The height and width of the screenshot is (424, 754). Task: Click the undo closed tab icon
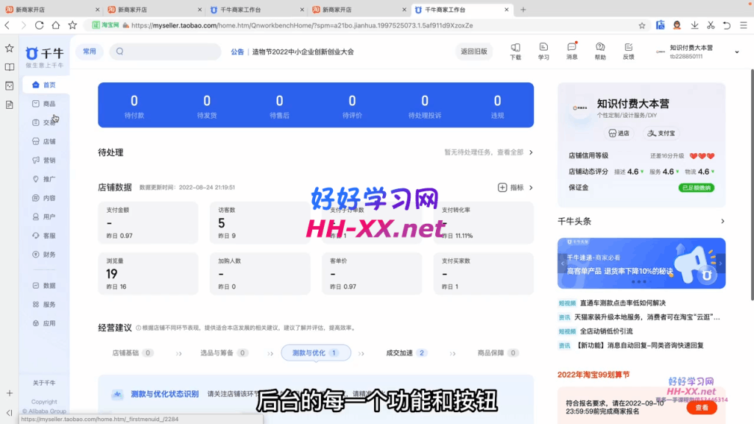pyautogui.click(x=727, y=26)
